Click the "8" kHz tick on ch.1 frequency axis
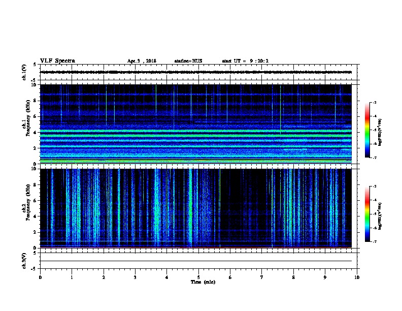402x311 pixels. coord(36,101)
